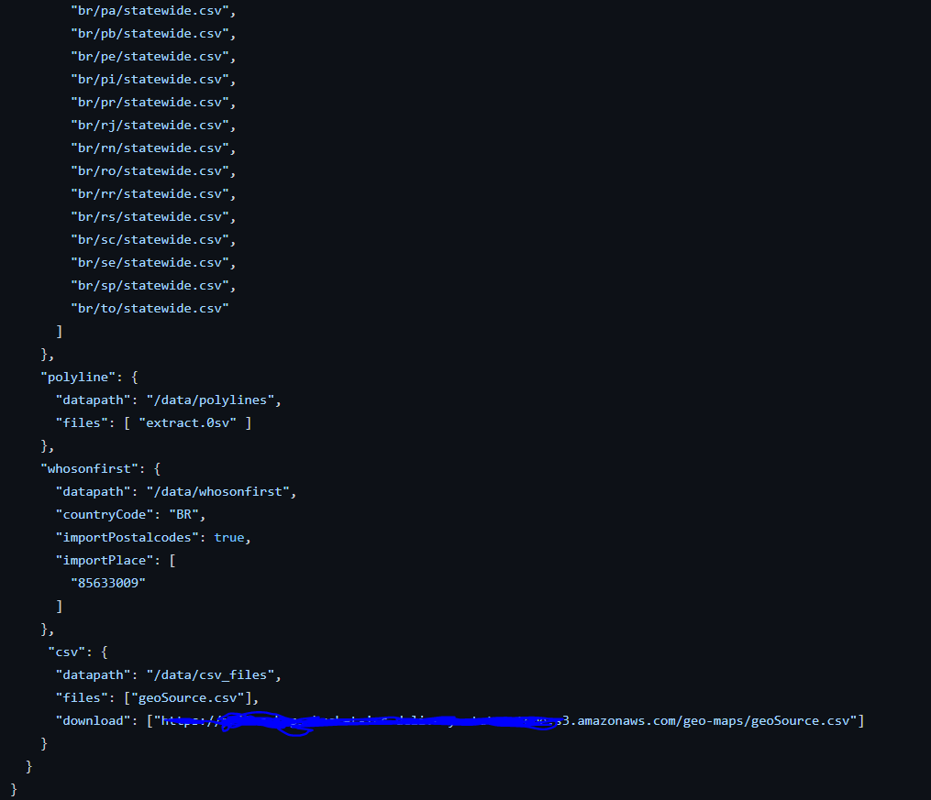Click the "true" boolean value
The width and height of the screenshot is (931, 800).
click(x=229, y=538)
